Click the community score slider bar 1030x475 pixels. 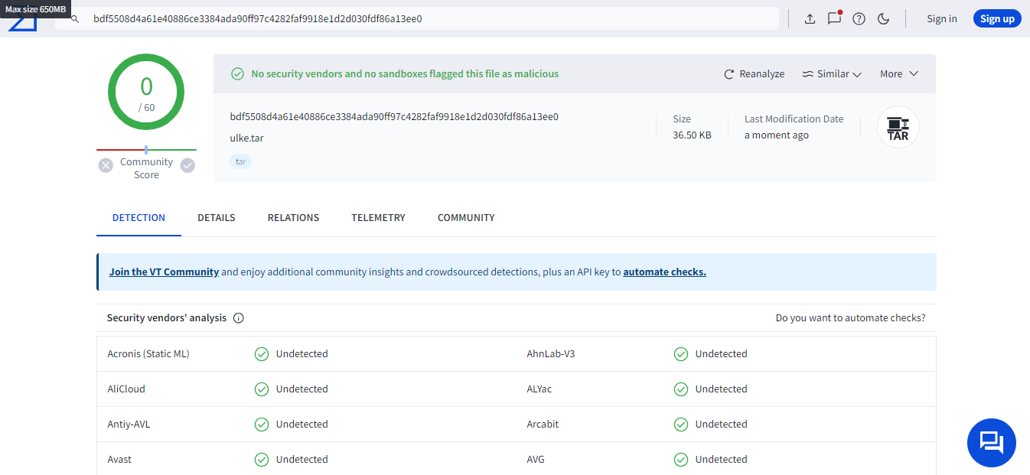pyautogui.click(x=146, y=150)
